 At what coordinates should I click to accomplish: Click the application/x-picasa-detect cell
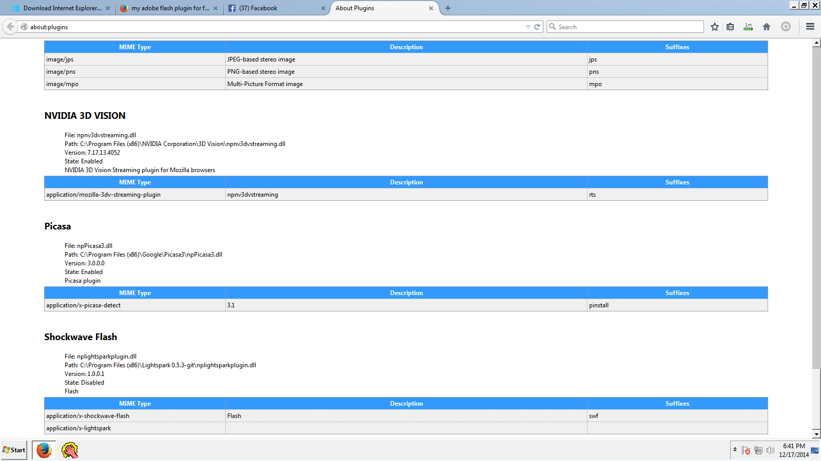click(135, 305)
